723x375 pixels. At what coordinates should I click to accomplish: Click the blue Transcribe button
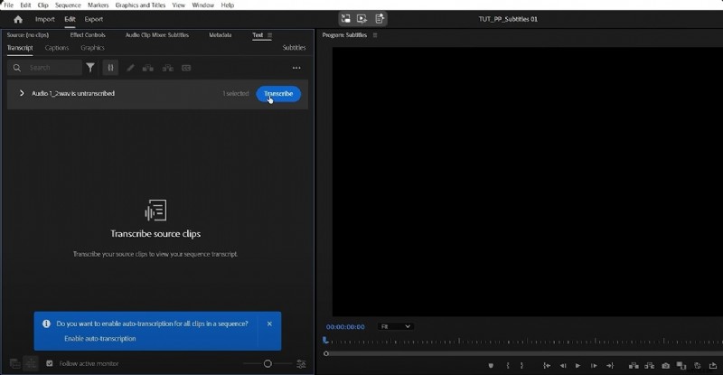click(278, 94)
